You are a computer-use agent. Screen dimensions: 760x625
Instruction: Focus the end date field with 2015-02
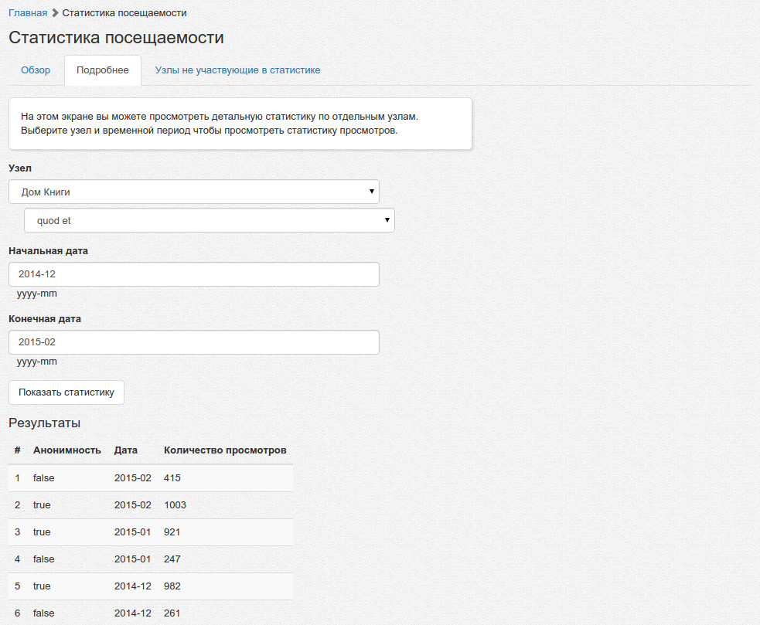point(193,342)
